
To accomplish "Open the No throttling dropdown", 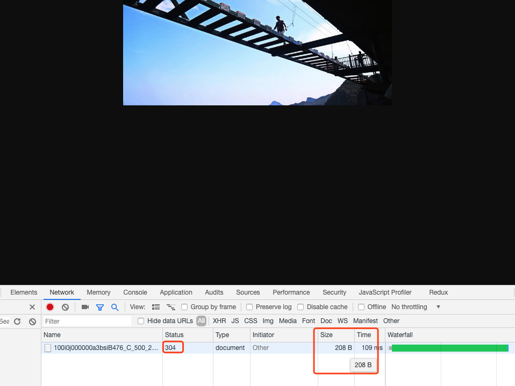I will pyautogui.click(x=416, y=307).
